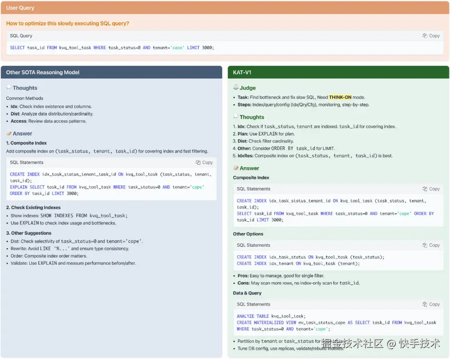The image size is (450, 359).
Task: Click "Access: Review data access patterns." bullet
Action: [x=48, y=121]
